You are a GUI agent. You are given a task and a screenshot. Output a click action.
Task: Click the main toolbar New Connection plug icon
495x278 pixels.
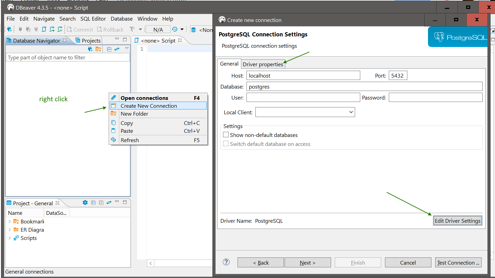point(10,30)
